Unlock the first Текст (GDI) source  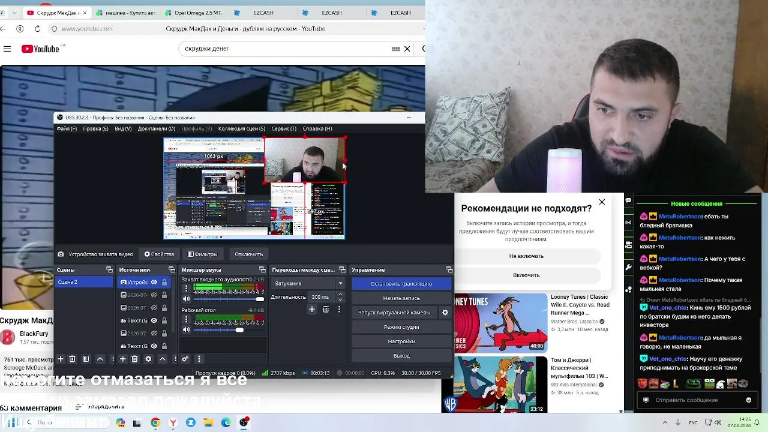pyautogui.click(x=164, y=320)
